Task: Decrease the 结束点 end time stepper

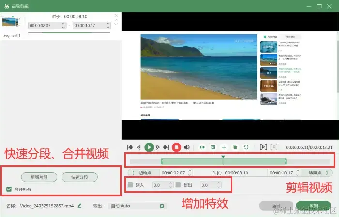Action: 298,174
